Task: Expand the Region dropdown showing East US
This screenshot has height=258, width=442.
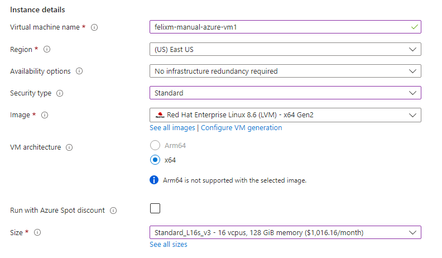Action: pos(285,49)
